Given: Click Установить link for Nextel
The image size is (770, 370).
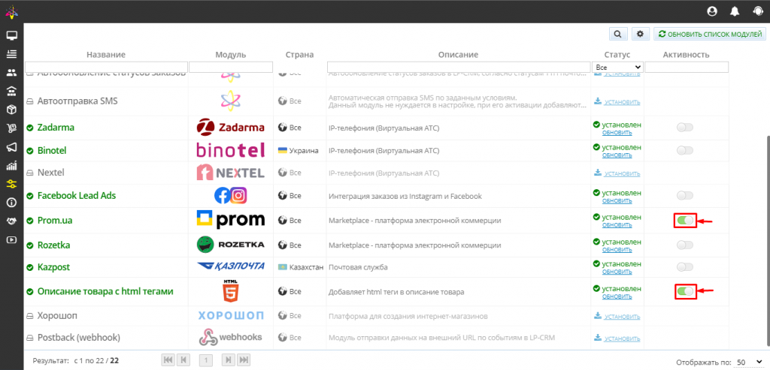Looking at the screenshot, I should point(622,174).
